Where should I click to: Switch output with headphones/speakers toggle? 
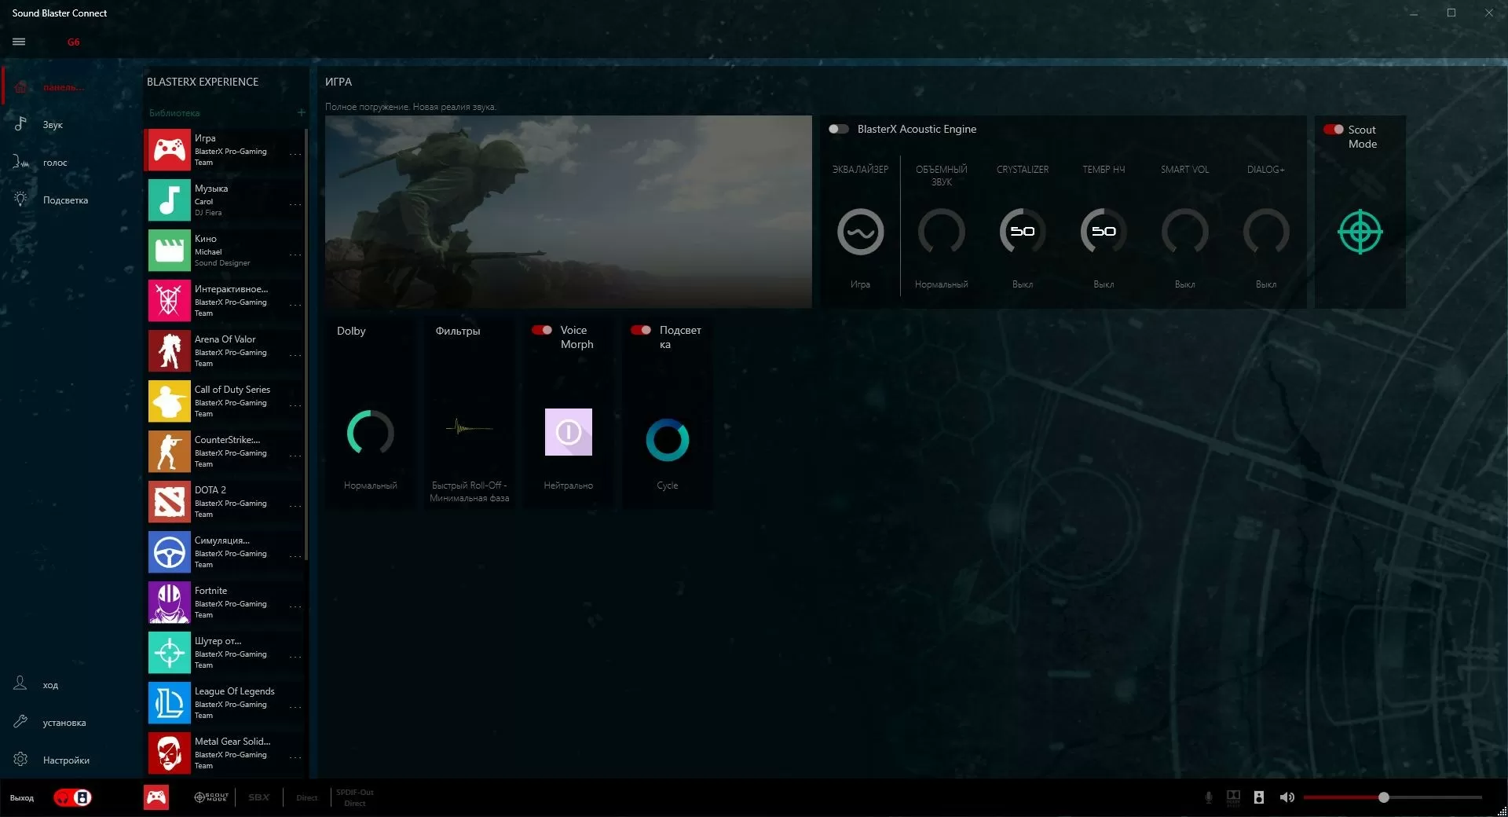point(72,797)
